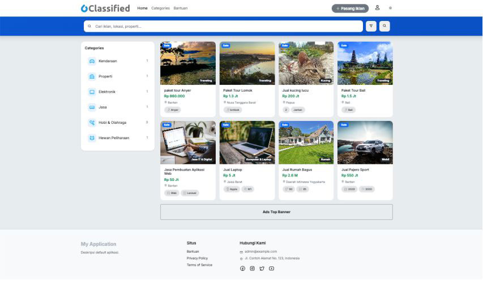
Task: Open the footer Bantuan link
Action: (x=193, y=252)
